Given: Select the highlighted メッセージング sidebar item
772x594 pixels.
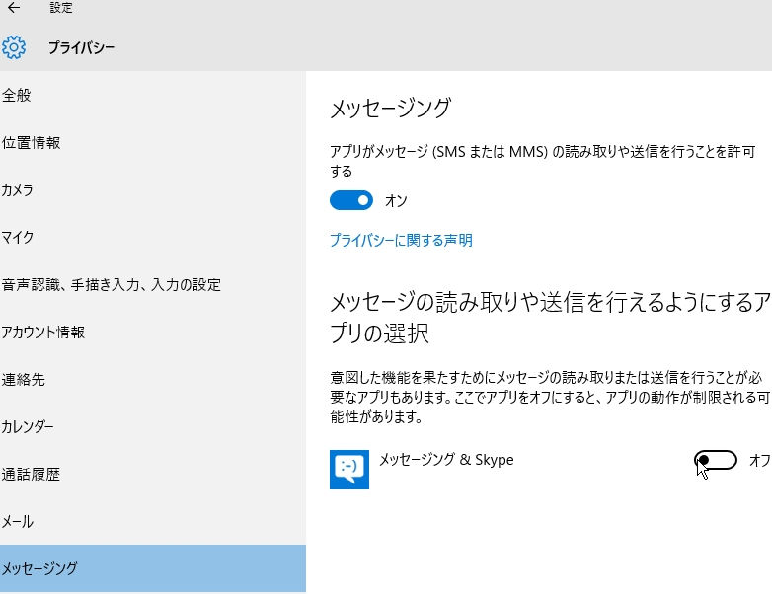Looking at the screenshot, I should point(153,568).
